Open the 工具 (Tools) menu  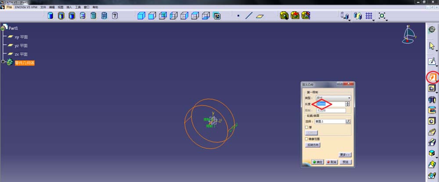(78, 7)
